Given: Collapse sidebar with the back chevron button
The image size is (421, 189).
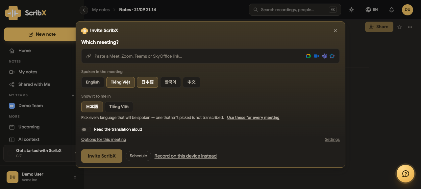Looking at the screenshot, I should click(x=84, y=10).
